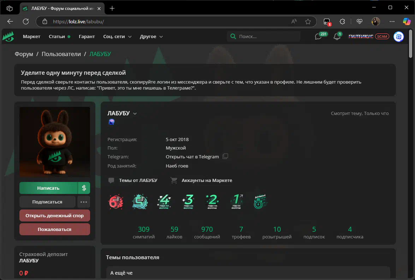
Task: Click the browser back arrow
Action: pyautogui.click(x=10, y=22)
